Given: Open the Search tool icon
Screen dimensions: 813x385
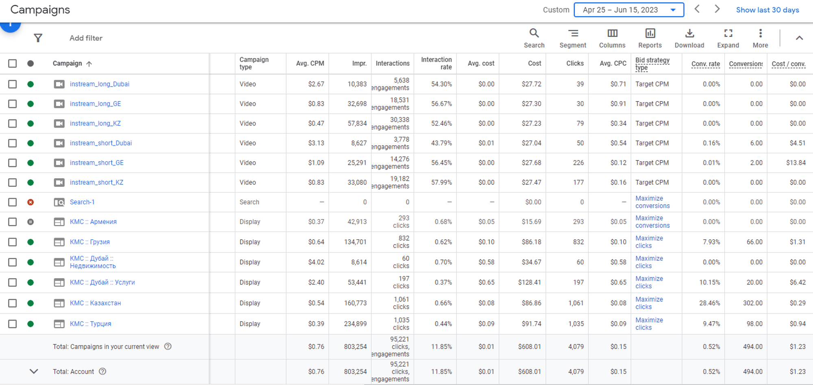Looking at the screenshot, I should coord(534,34).
